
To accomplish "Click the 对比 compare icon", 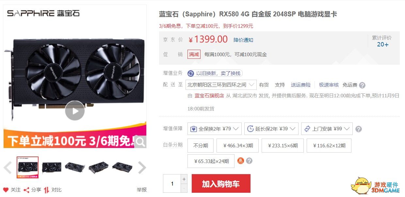I will [47, 190].
